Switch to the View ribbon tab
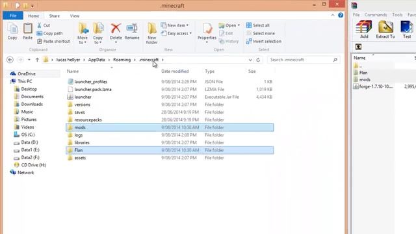 coord(75,16)
